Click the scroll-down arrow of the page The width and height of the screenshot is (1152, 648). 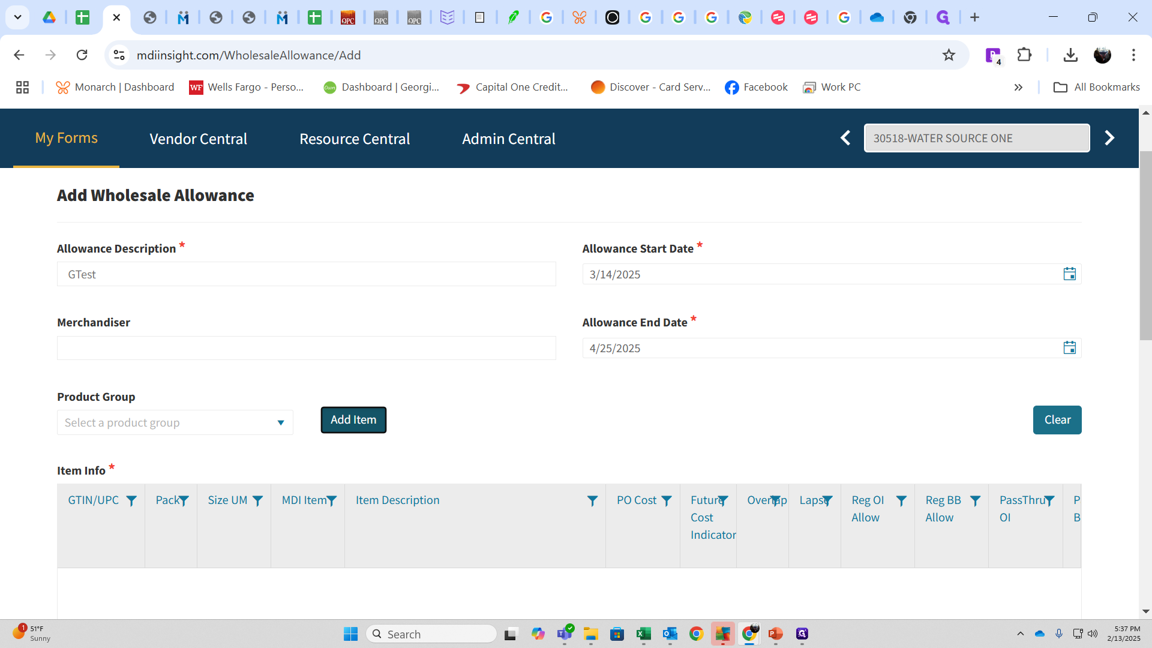pyautogui.click(x=1145, y=611)
